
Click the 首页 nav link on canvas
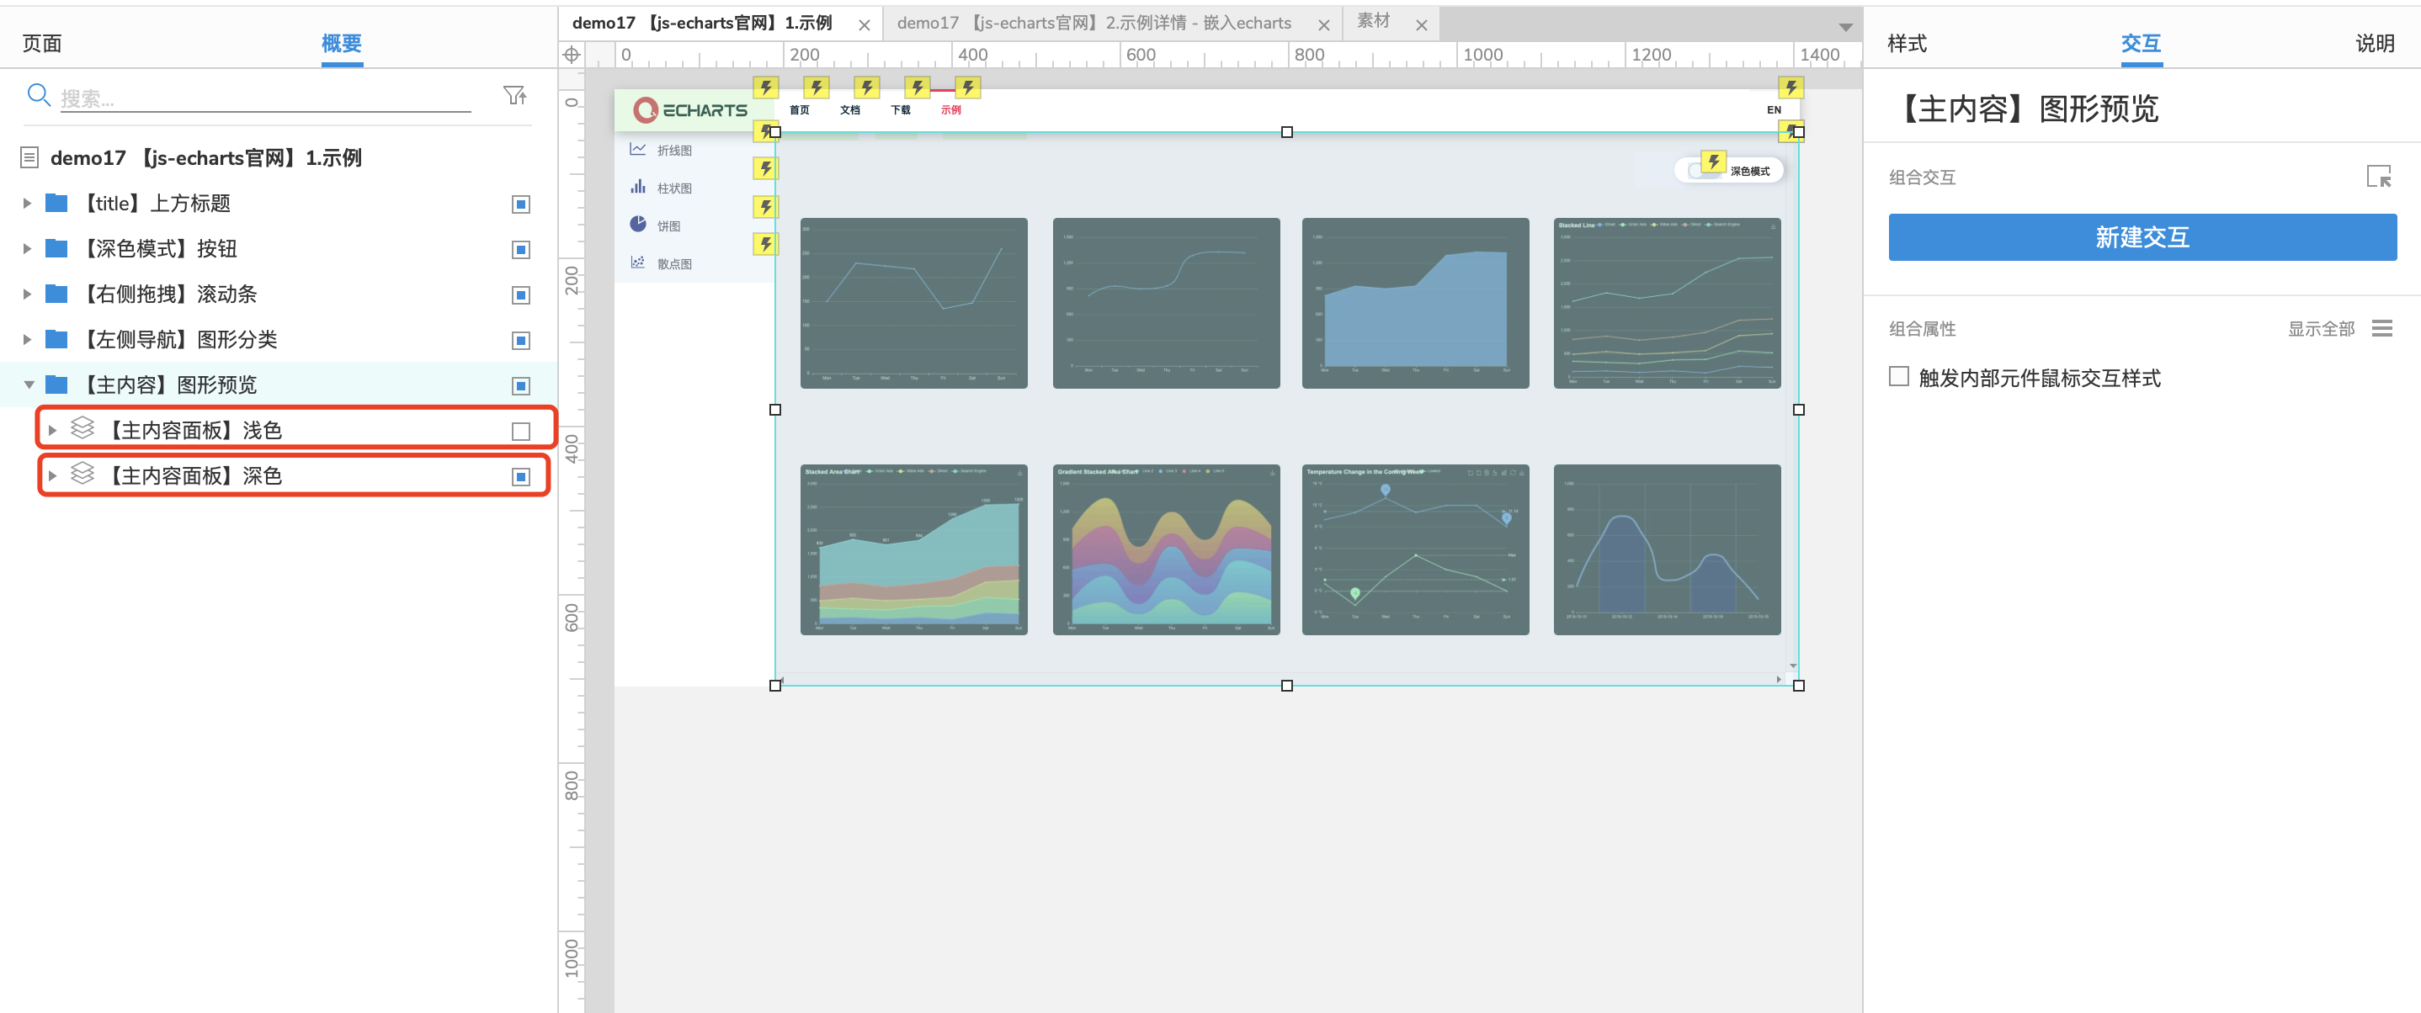coord(799,110)
